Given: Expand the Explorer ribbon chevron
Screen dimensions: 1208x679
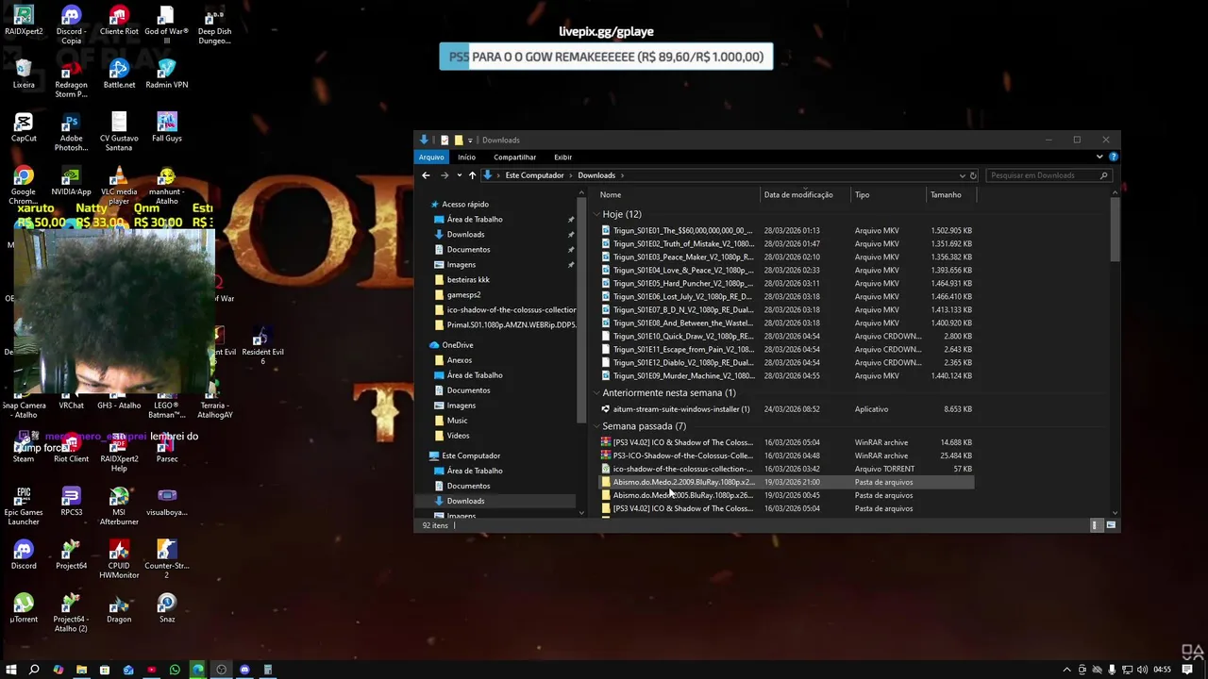Looking at the screenshot, I should click(x=1099, y=157).
